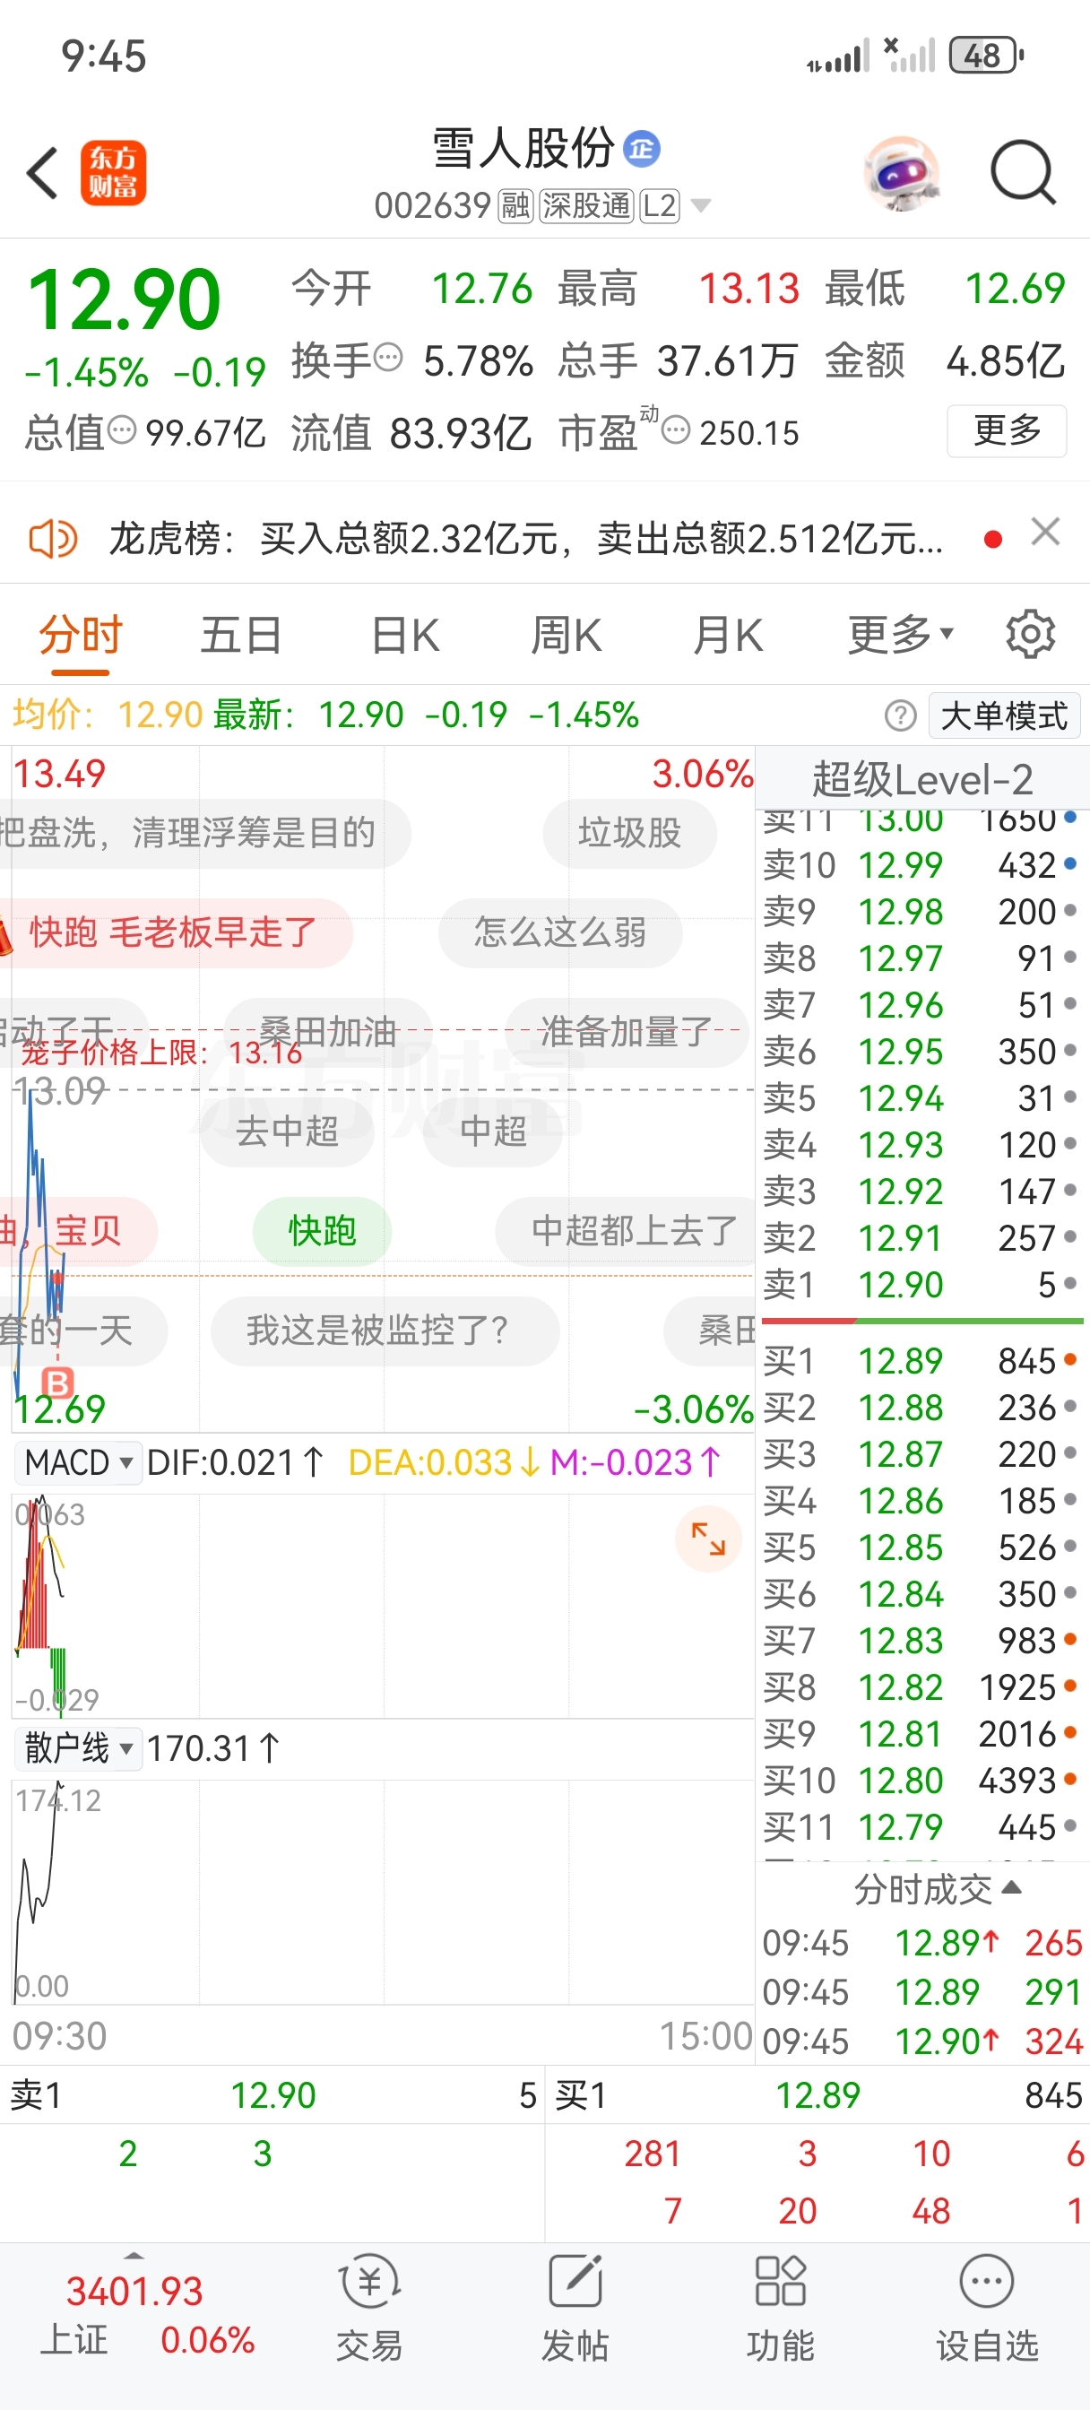The height and width of the screenshot is (2410, 1090).
Task: Dismiss the 龙虎榜 news banner
Action: [x=1045, y=532]
